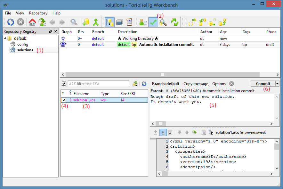Screen dimensions: 283x189
Task: Float the Repository Registry panel
Action: pyautogui.click(x=51, y=31)
